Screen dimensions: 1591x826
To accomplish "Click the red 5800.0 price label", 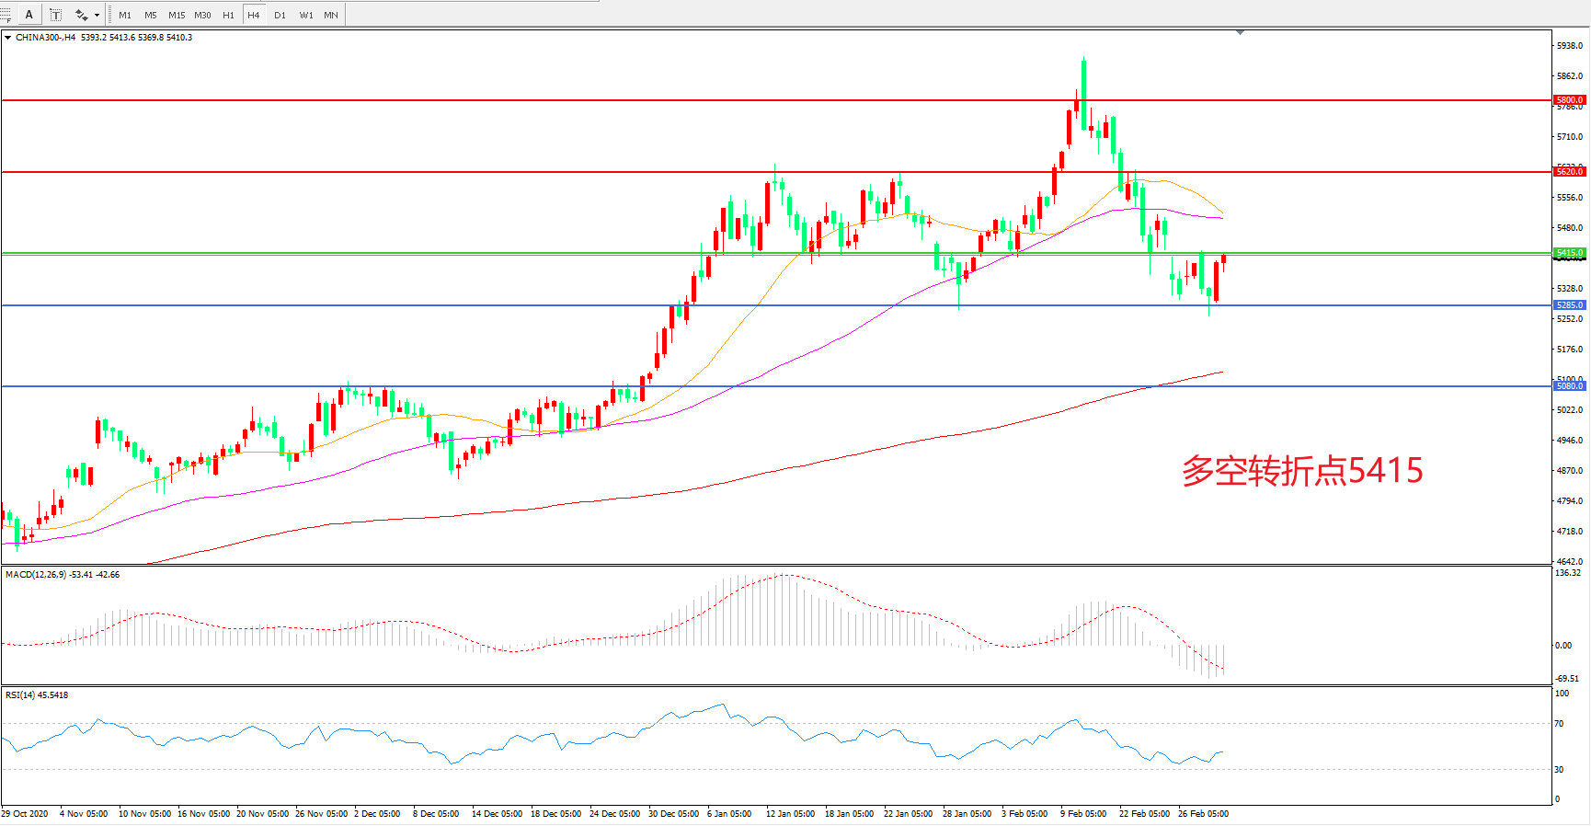I will (x=1569, y=99).
